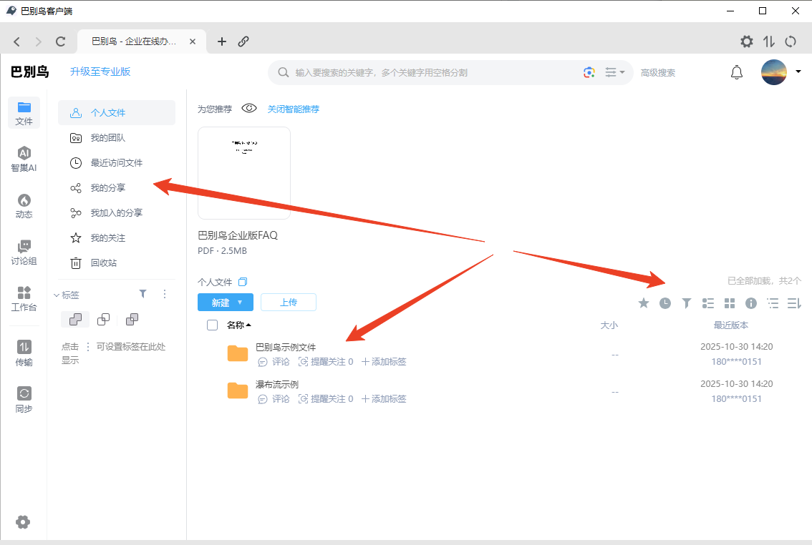The width and height of the screenshot is (812, 545).
Task: Select the outlined overlapping-squares tag mode
Action: (x=104, y=320)
